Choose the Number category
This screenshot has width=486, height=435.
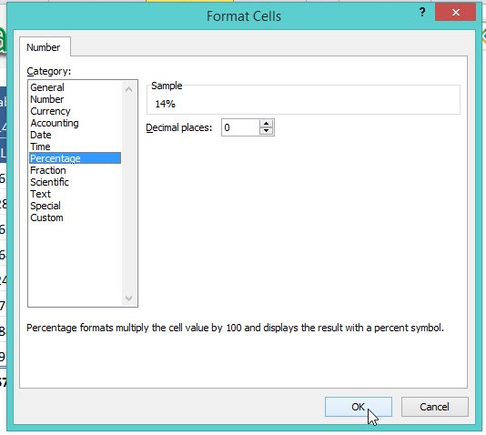coord(47,99)
